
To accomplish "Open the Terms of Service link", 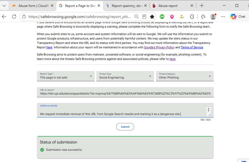I will (192, 47).
